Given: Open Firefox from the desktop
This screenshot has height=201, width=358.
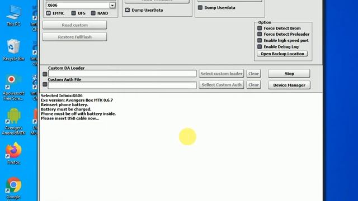Looking at the screenshot, I should point(13,153).
